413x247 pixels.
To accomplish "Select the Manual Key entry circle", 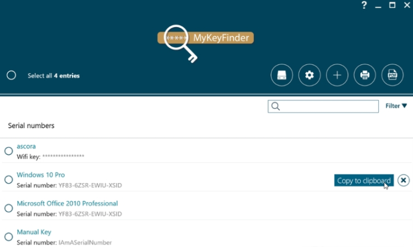I will pyautogui.click(x=9, y=237).
